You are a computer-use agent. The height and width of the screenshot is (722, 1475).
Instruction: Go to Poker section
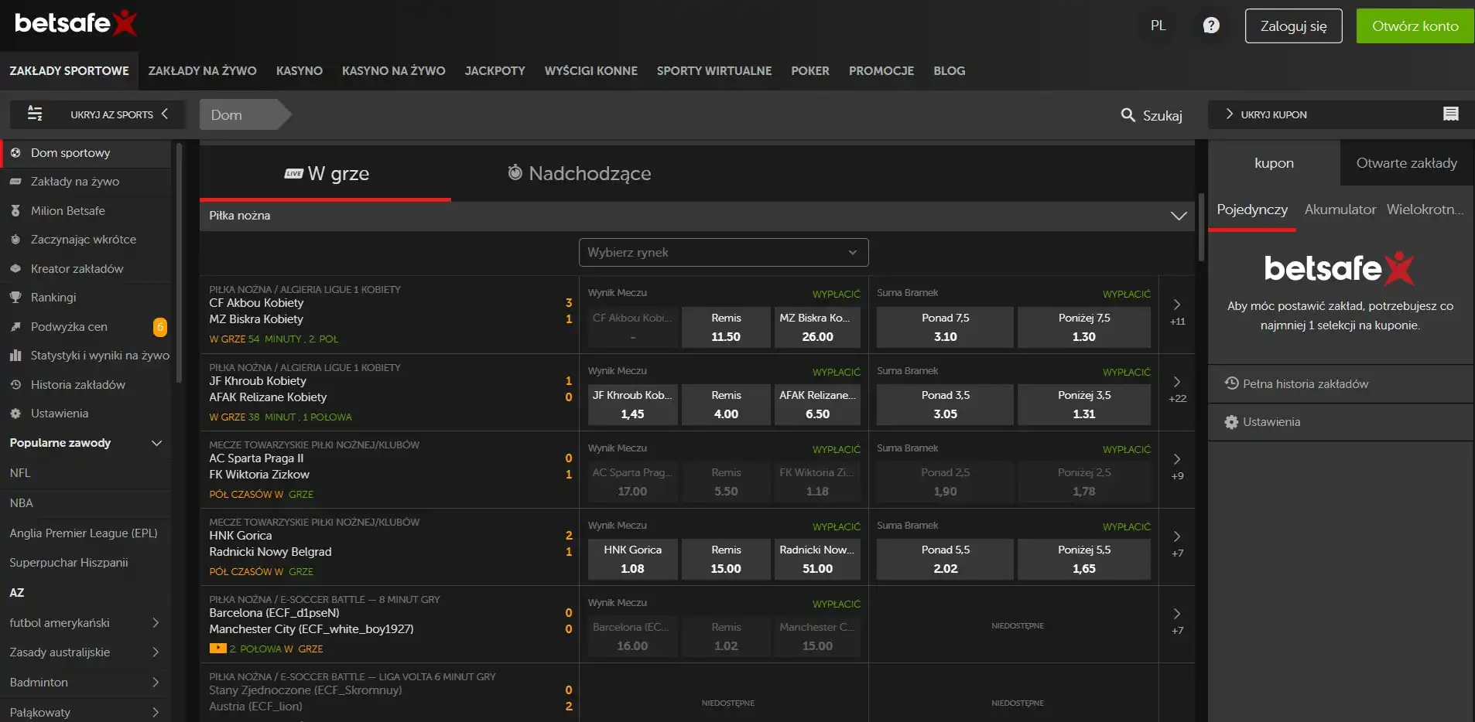809,71
